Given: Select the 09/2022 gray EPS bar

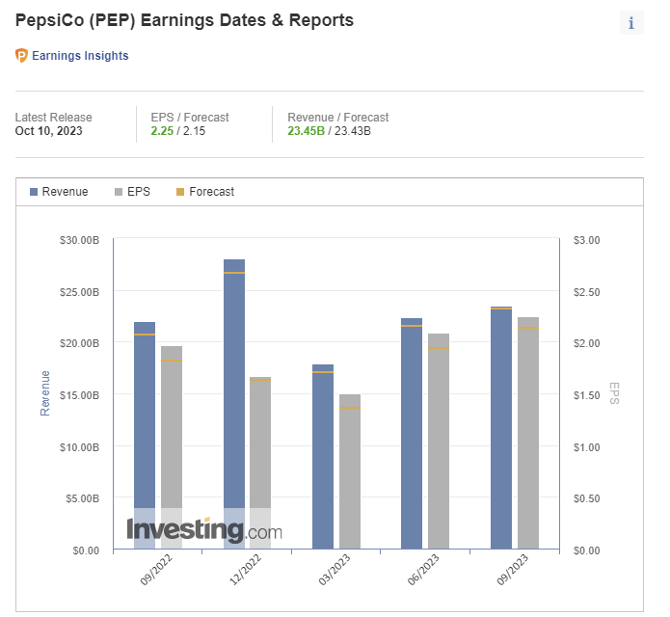Looking at the screenshot, I should pos(172,447).
